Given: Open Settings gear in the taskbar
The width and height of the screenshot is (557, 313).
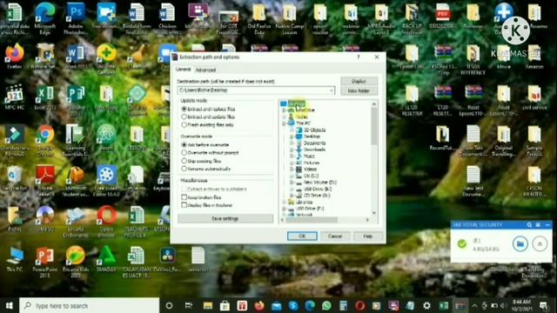Looking at the screenshot, I should point(426,305).
